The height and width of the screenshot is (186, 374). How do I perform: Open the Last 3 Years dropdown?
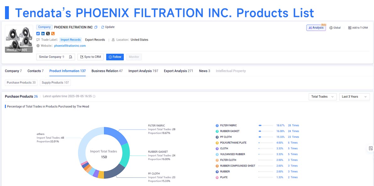tap(355, 97)
